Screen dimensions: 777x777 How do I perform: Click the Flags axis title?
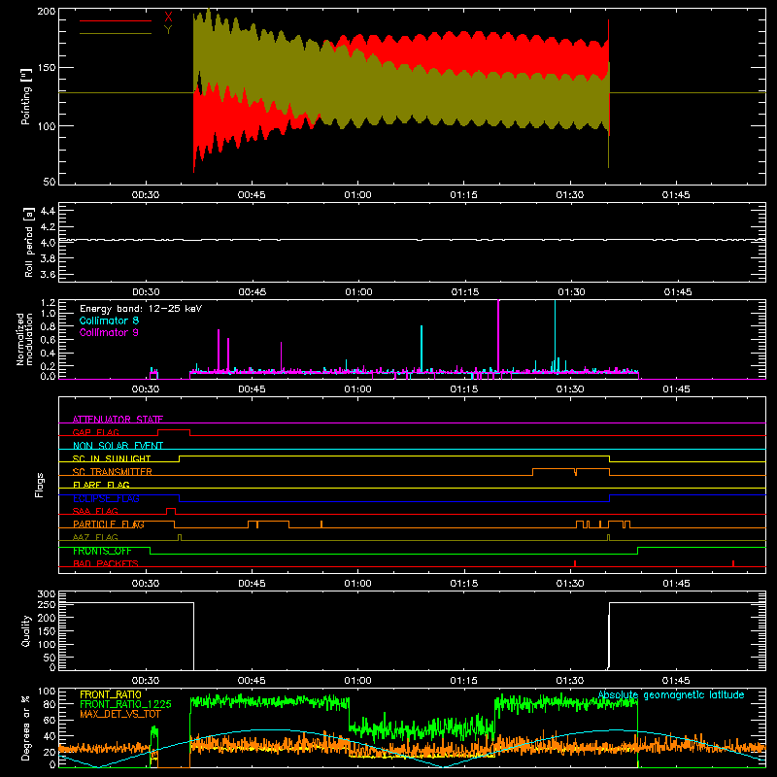coord(39,485)
